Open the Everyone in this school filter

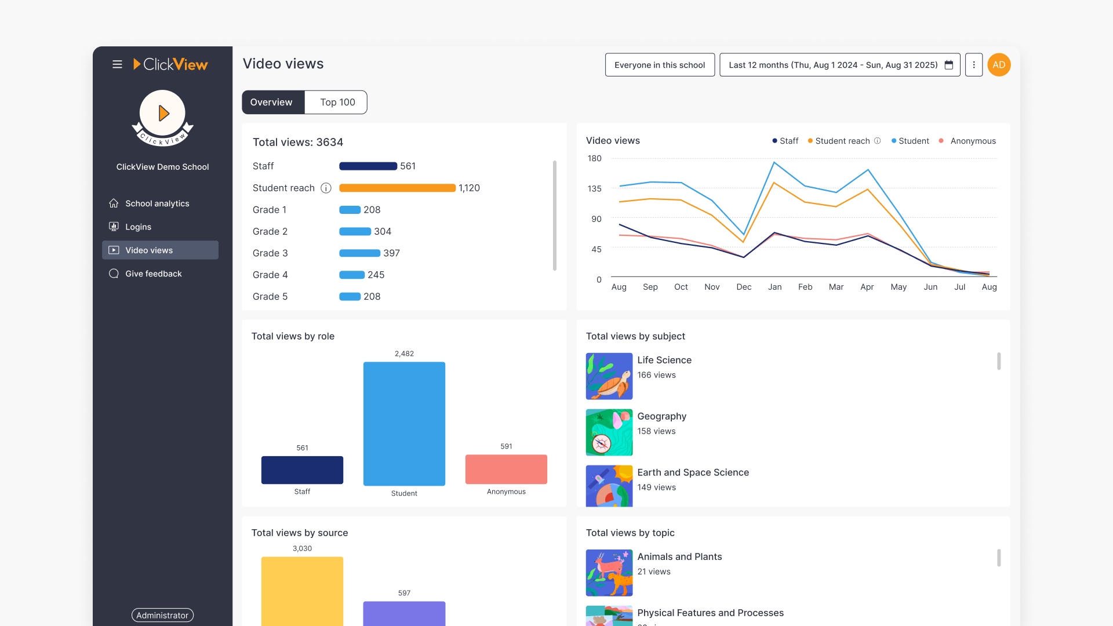pos(660,65)
